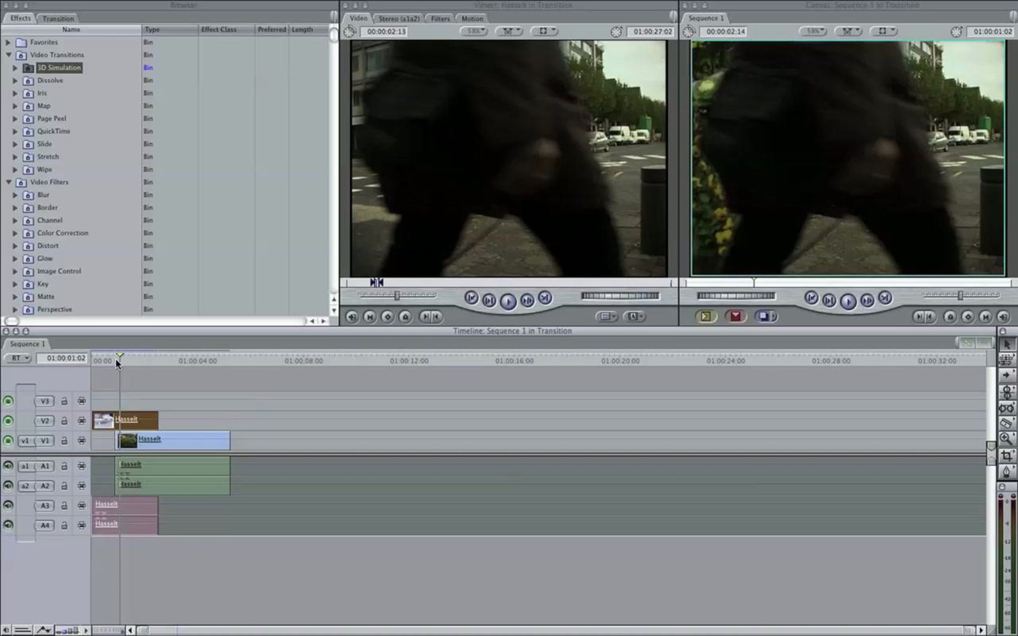Toggle V2 track visibility
This screenshot has height=636, width=1018.
(8, 421)
